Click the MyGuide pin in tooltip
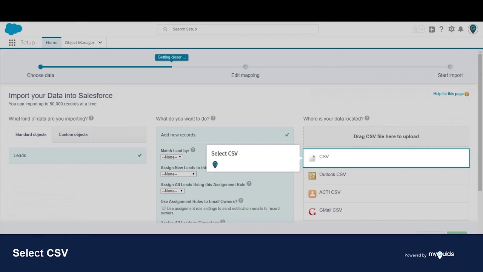 coord(215,164)
